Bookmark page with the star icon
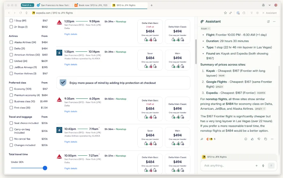 (225, 13)
